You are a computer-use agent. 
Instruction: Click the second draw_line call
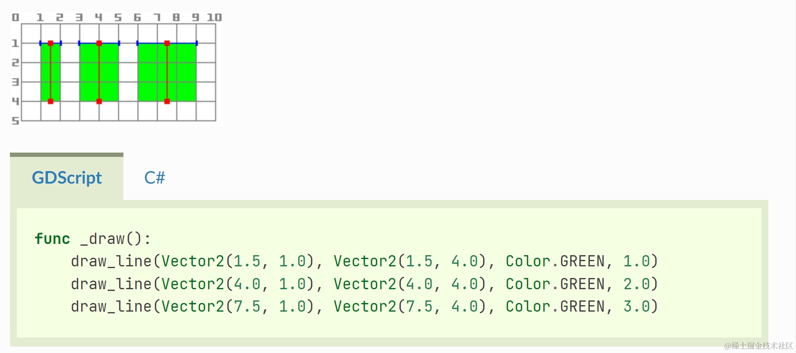(x=111, y=284)
